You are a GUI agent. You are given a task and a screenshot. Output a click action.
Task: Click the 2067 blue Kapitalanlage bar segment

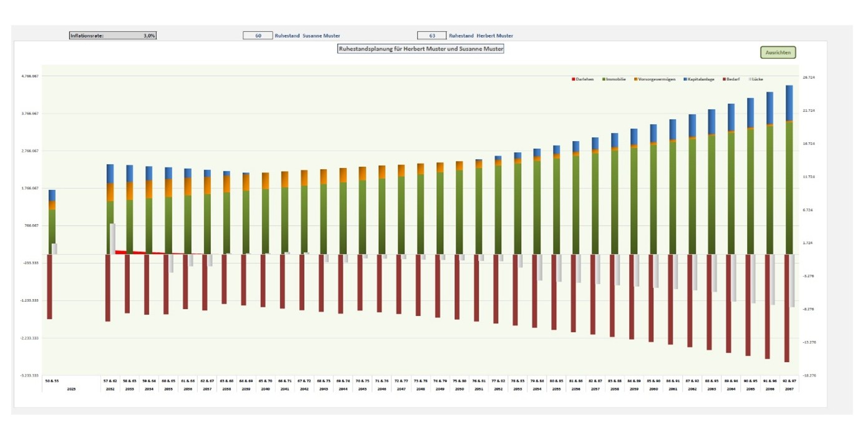pos(789,102)
